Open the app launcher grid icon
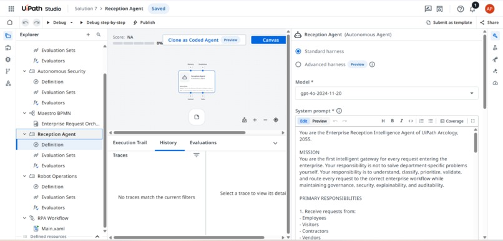The height and width of the screenshot is (241, 503). pyautogui.click(x=11, y=9)
